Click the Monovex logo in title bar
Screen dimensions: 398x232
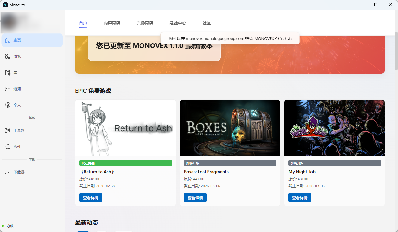click(x=5, y=5)
